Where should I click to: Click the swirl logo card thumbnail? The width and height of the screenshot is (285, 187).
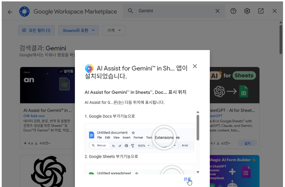(x=47, y=171)
